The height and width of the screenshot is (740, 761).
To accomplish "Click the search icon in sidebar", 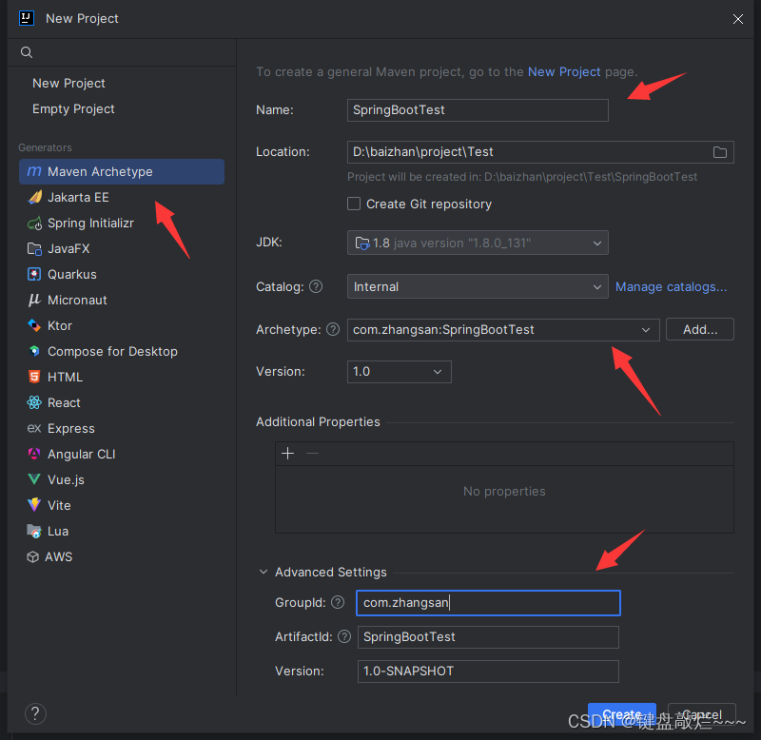I will [x=27, y=52].
